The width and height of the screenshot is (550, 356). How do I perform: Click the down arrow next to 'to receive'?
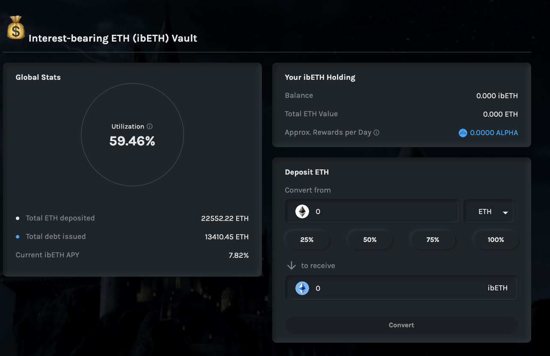(292, 266)
